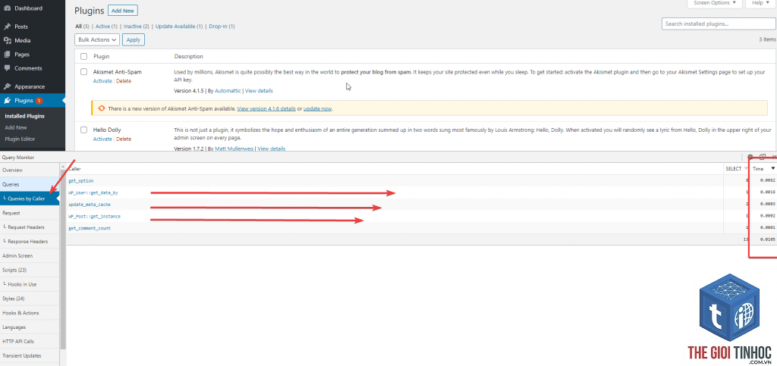Screen dimensions: 777x366
Task: Filter plugins by Update Available (1)
Action: point(179,27)
